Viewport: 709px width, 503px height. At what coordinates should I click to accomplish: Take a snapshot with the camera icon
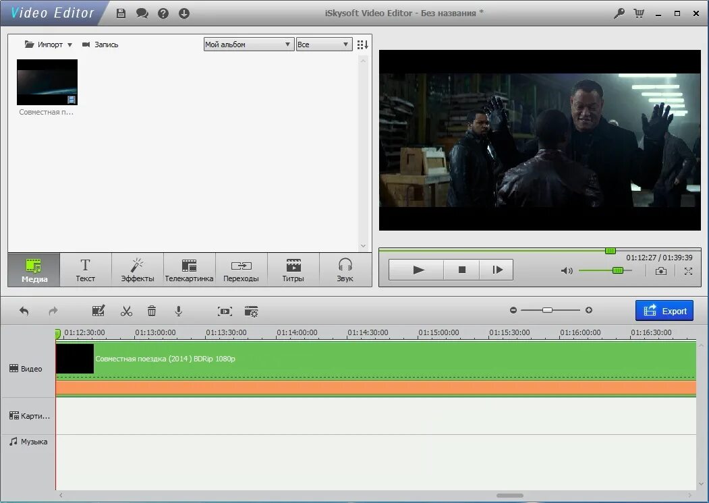pyautogui.click(x=660, y=270)
